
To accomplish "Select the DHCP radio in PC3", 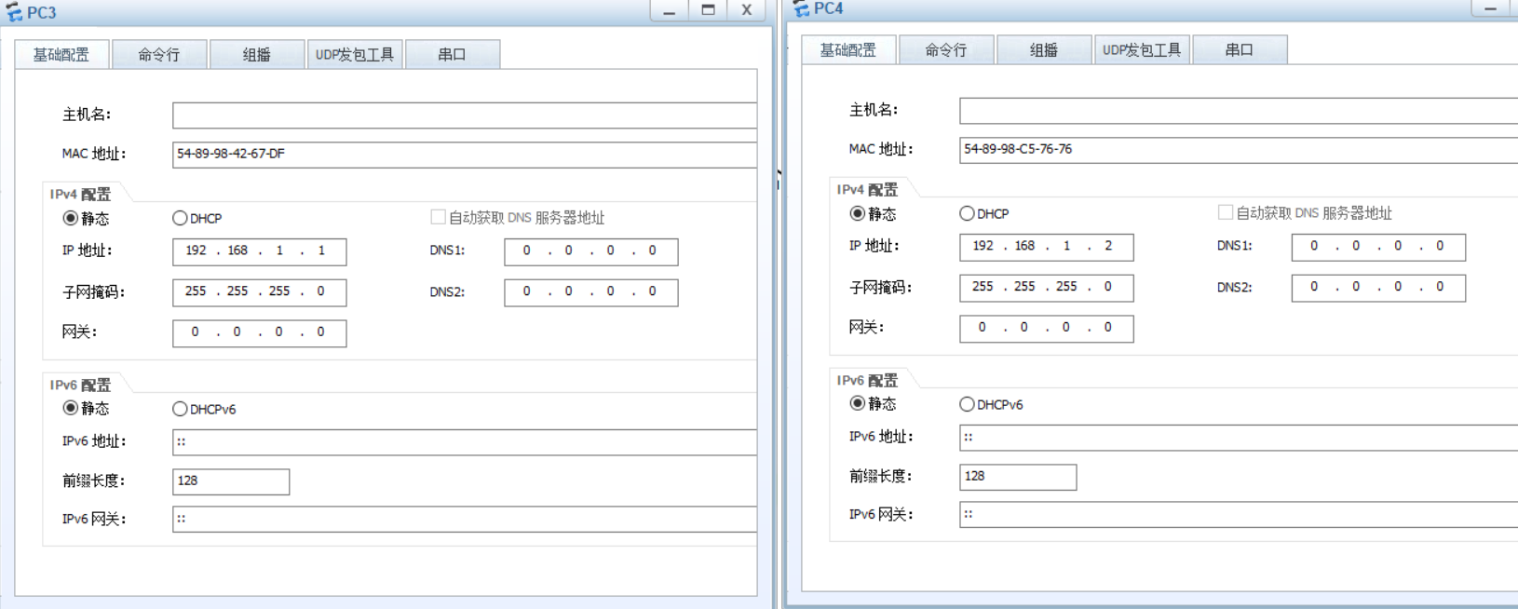I will pyautogui.click(x=180, y=218).
